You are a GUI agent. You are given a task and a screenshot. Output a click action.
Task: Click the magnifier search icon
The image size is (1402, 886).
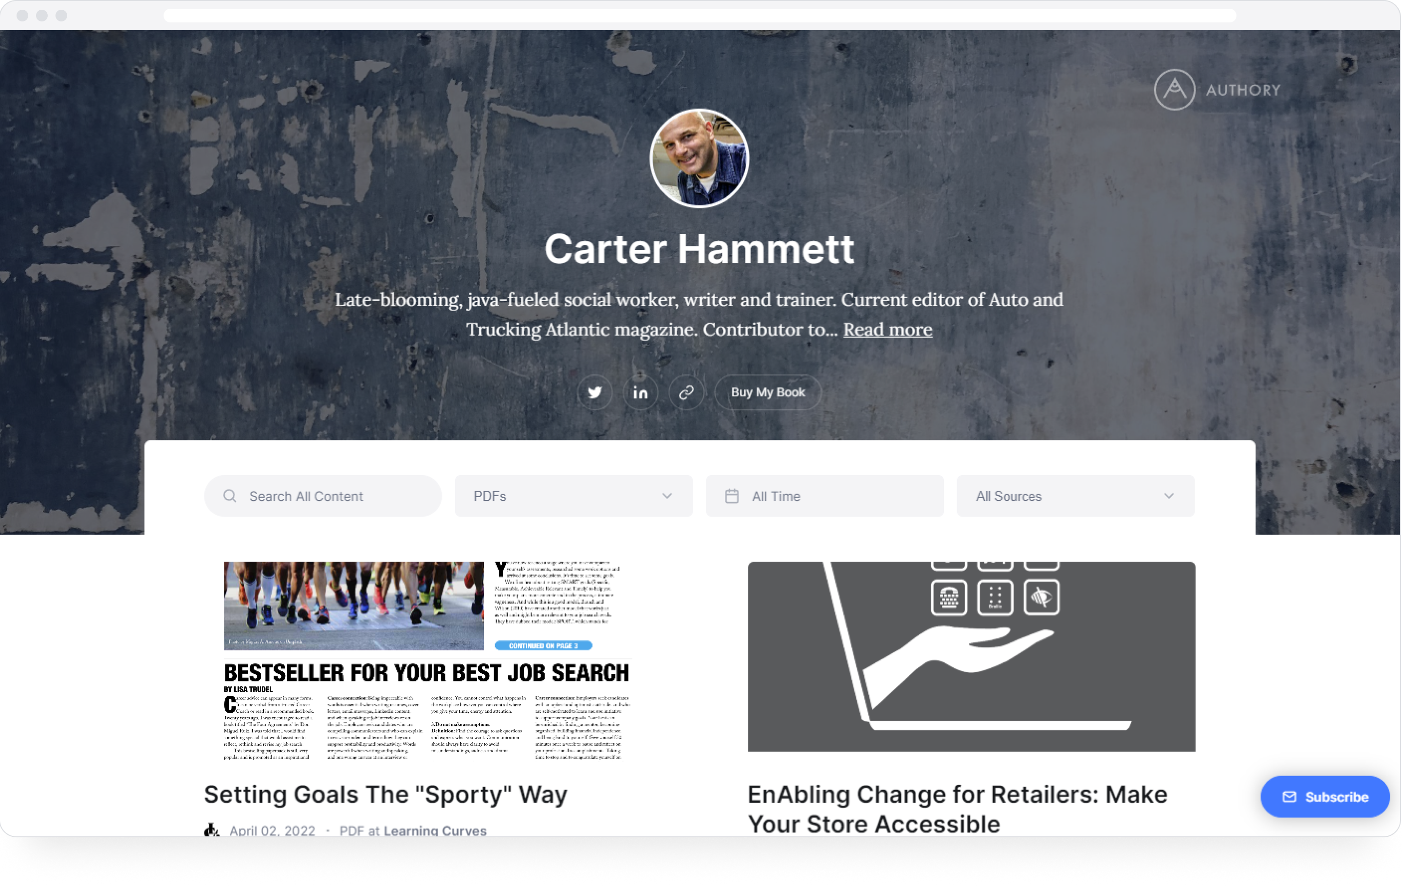pyautogui.click(x=230, y=496)
